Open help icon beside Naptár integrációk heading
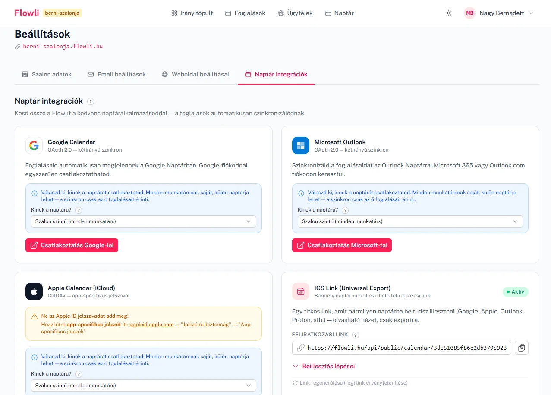 click(x=91, y=101)
